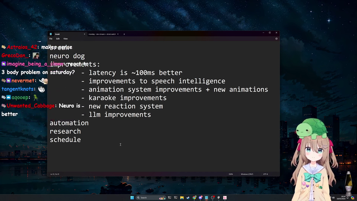This screenshot has height=201, width=357.
Task: Close the Notepad window
Action: [x=277, y=33]
